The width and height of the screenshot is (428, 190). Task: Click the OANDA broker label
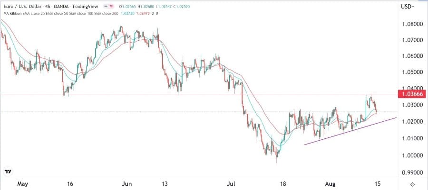68,7
